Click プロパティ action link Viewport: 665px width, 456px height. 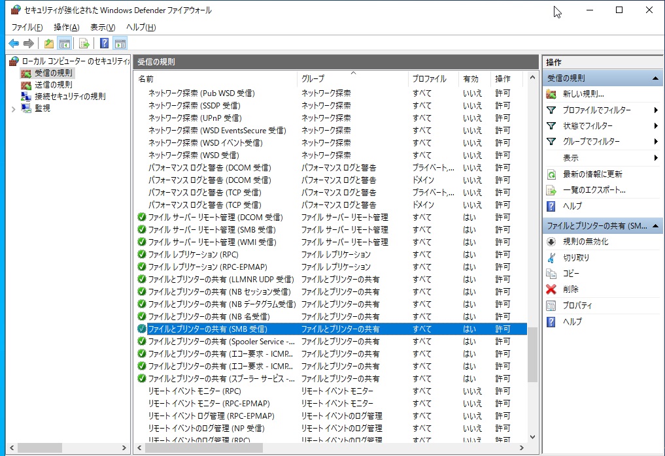pos(577,306)
